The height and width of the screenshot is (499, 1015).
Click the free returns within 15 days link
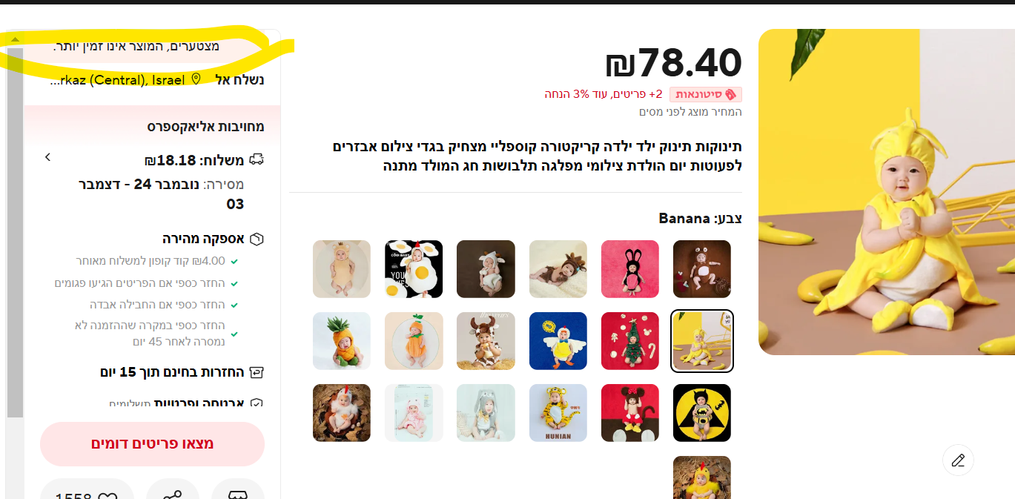click(182, 372)
